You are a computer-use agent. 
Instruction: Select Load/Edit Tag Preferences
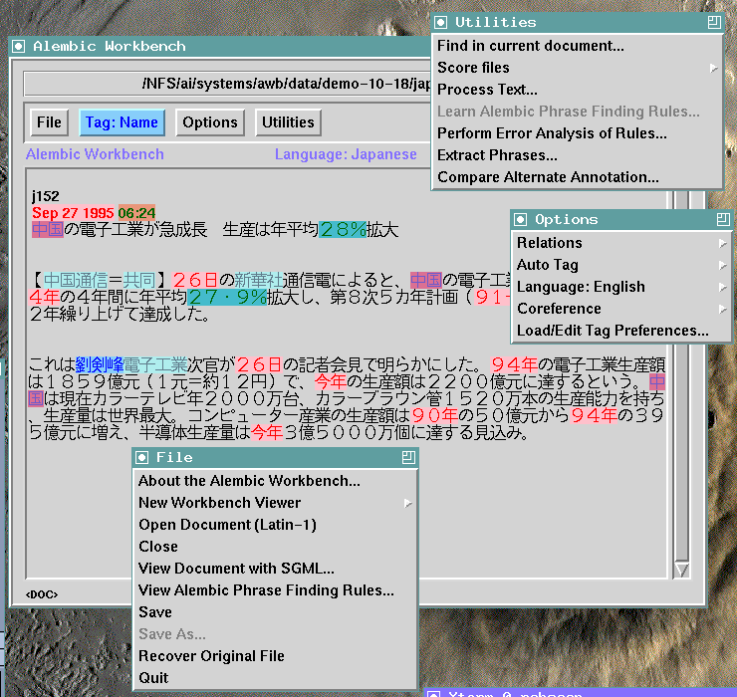point(613,331)
